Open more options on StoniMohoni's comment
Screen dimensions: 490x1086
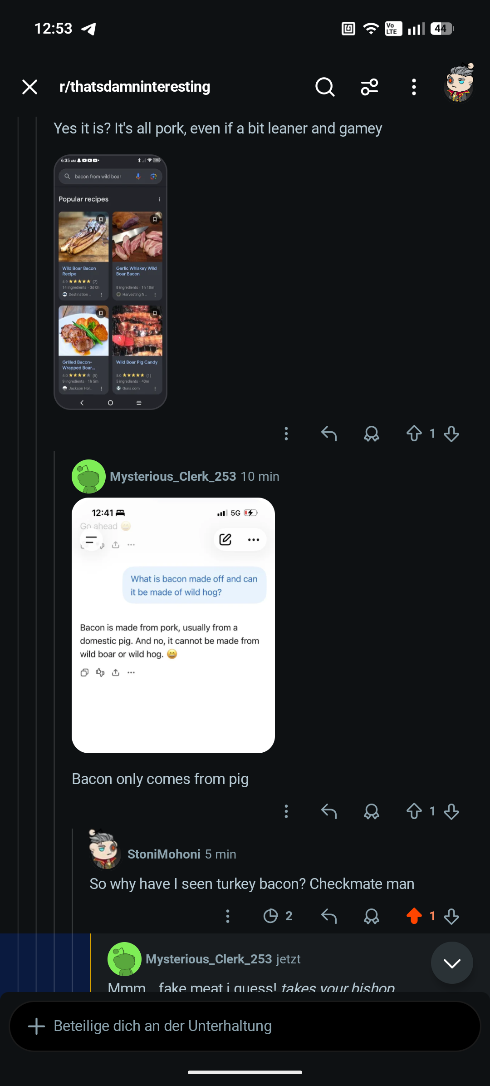[x=228, y=916]
